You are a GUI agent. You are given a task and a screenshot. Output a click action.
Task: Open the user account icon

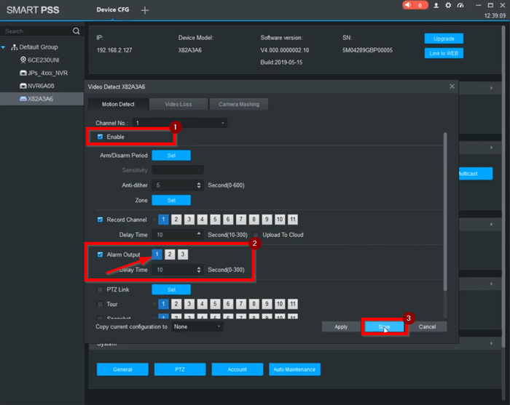[436, 5]
